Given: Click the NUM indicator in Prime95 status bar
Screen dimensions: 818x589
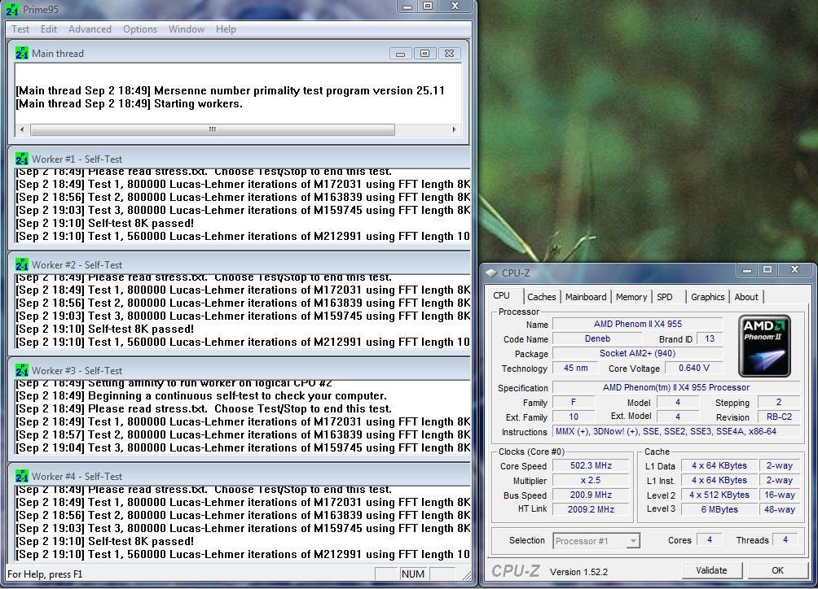Looking at the screenshot, I should pos(412,574).
